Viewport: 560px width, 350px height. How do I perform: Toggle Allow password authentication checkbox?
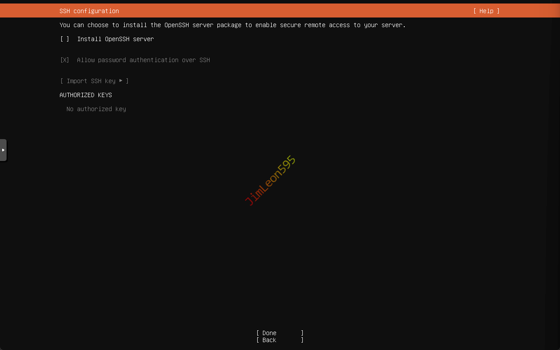[65, 60]
